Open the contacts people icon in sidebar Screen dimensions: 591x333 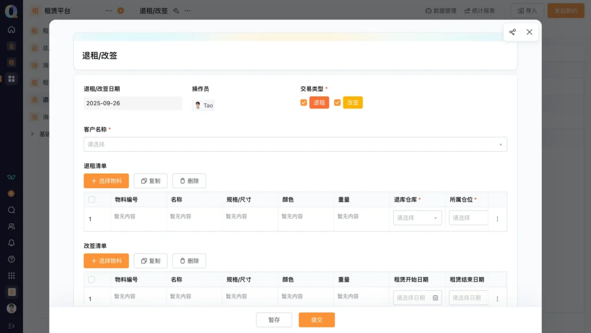(x=12, y=226)
